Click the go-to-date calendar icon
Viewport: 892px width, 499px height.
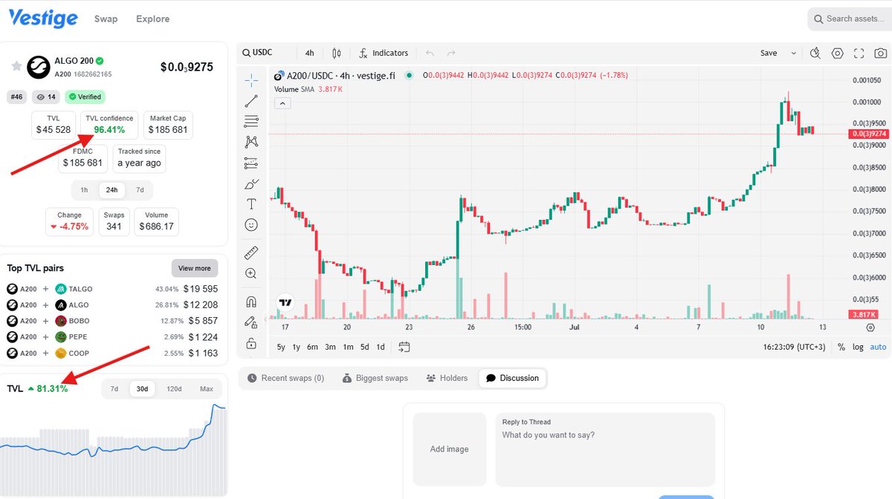point(404,347)
